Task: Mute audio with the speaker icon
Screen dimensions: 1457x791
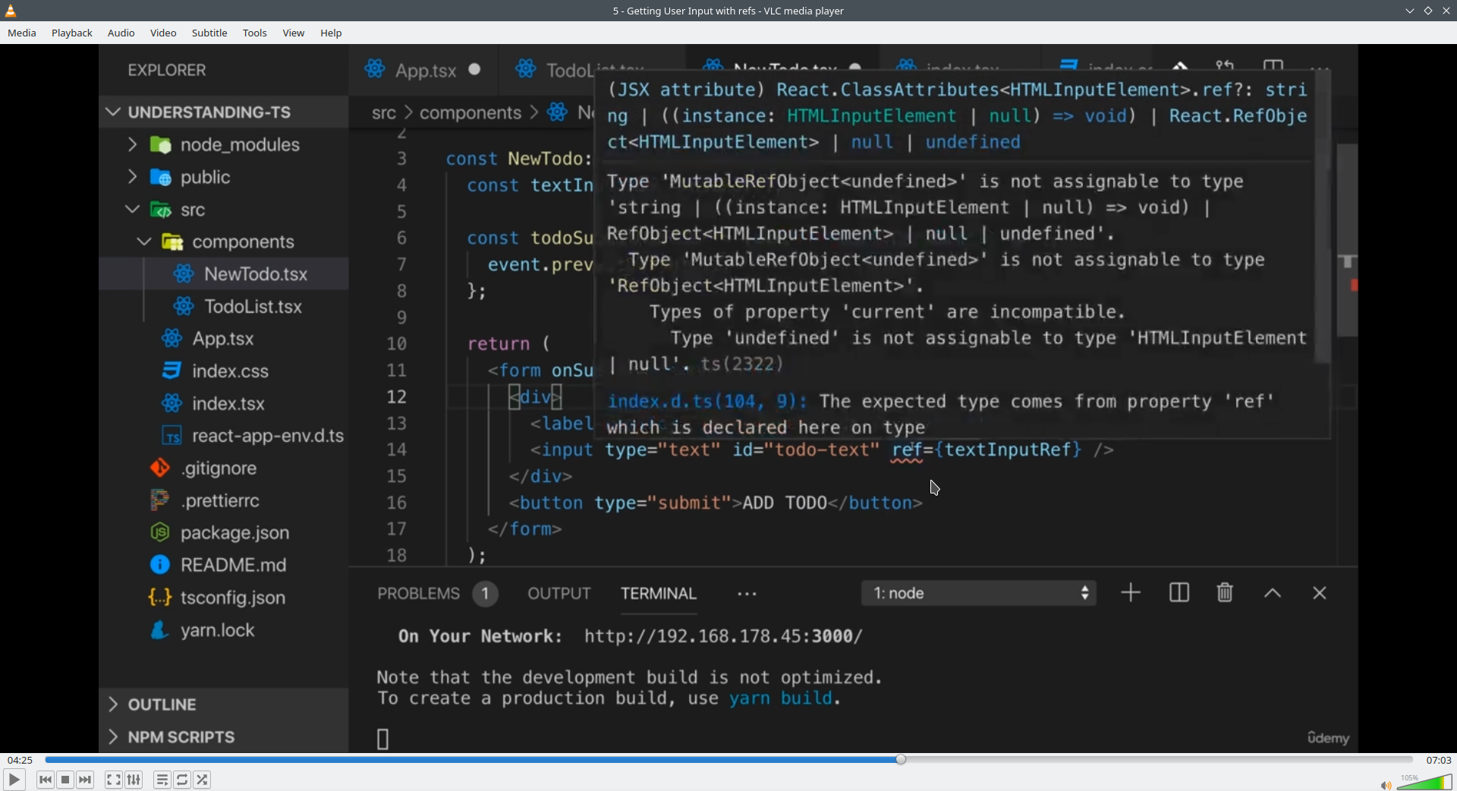Action: pyautogui.click(x=1385, y=785)
